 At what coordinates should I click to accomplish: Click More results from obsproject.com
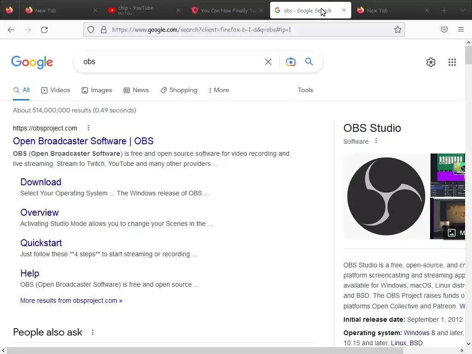(x=71, y=301)
